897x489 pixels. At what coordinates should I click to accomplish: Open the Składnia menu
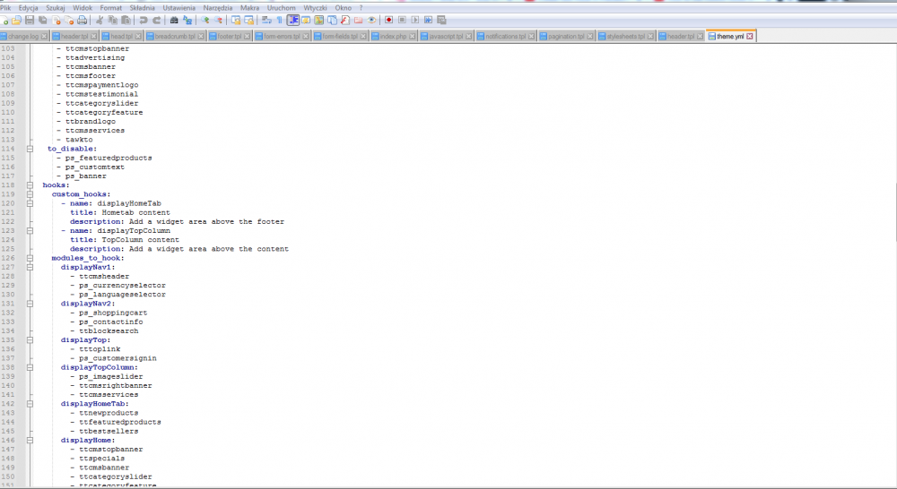(142, 8)
